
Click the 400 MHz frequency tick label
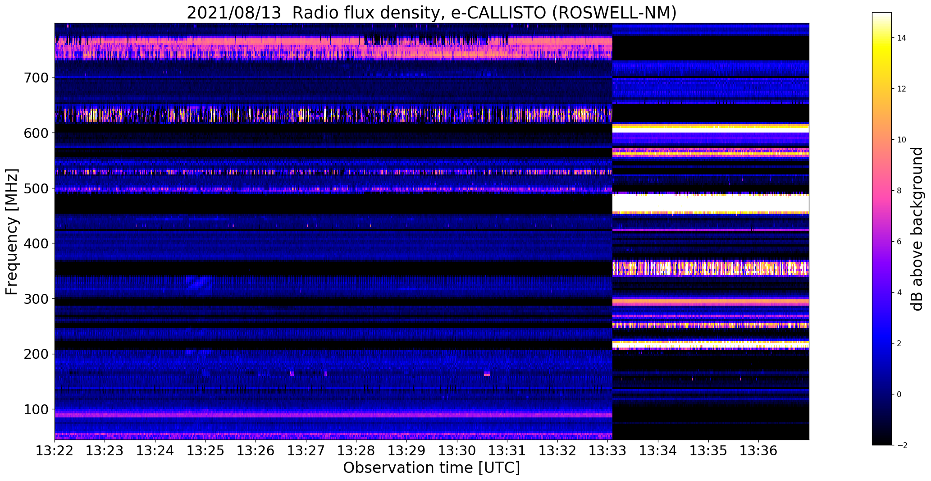tap(36, 243)
